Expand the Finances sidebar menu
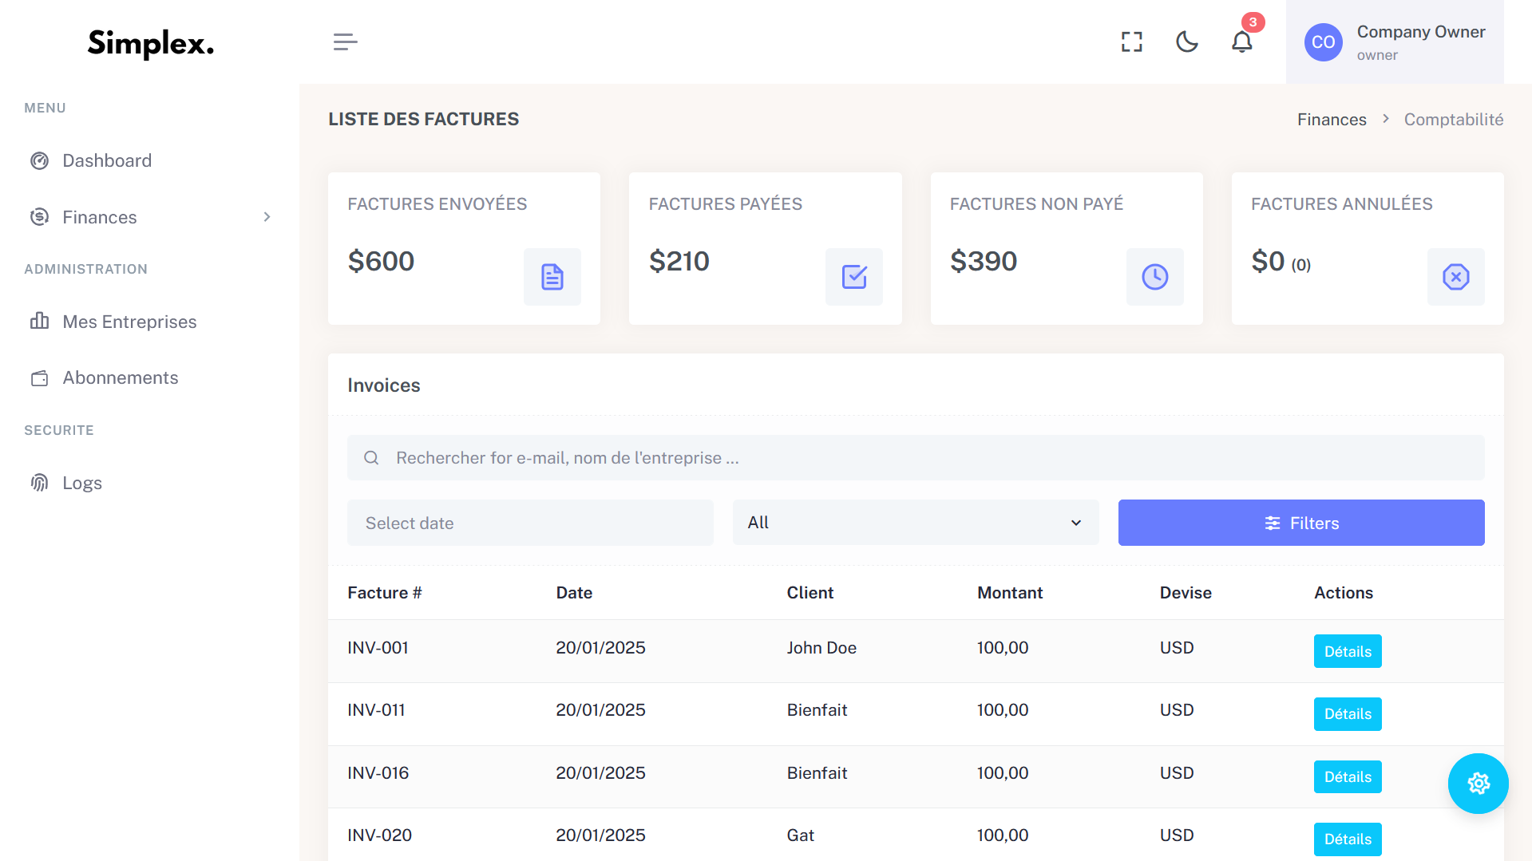Image resolution: width=1532 pixels, height=861 pixels. pyautogui.click(x=150, y=217)
